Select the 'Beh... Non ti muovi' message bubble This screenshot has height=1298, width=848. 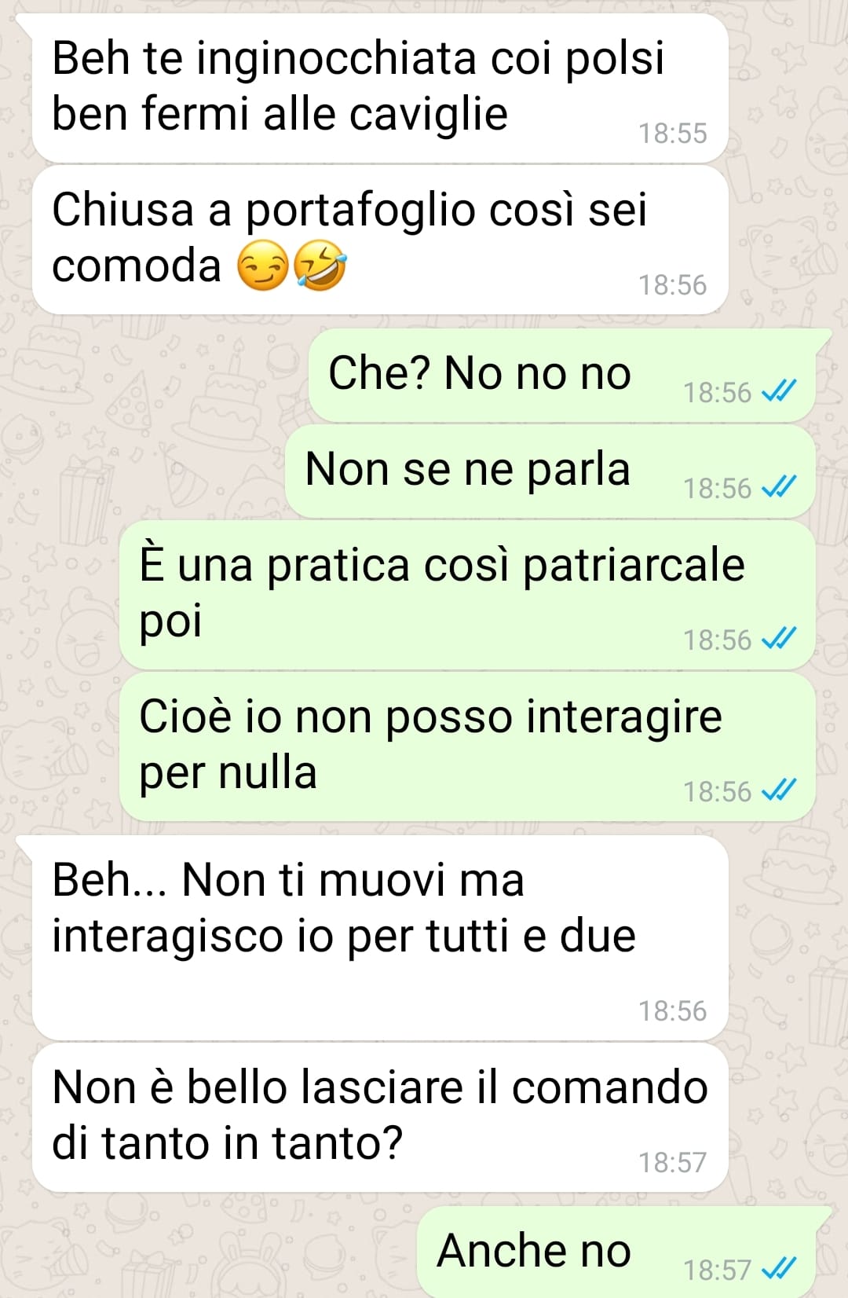380,937
